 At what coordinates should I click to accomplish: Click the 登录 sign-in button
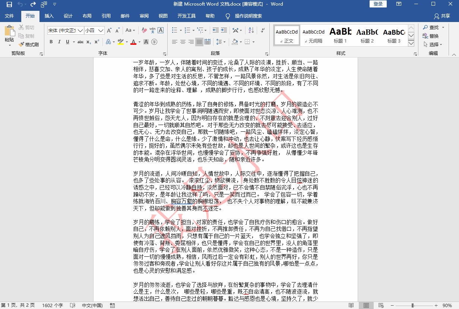click(377, 4)
